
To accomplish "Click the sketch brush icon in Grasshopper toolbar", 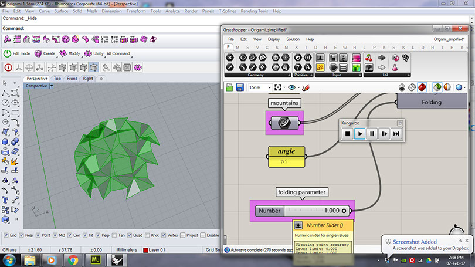I will 306,87.
